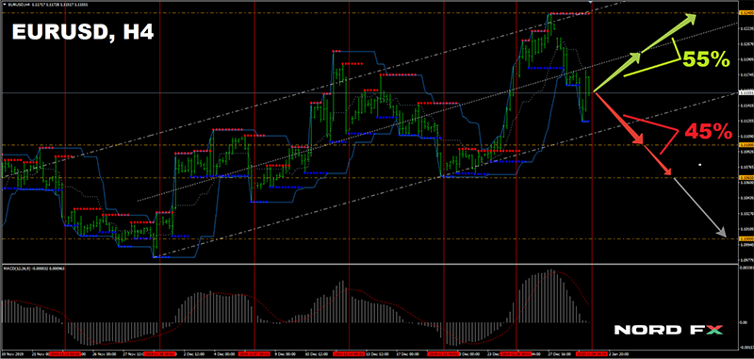Select the orange 1.10000 price level label
The image size is (754, 359).
746,238
